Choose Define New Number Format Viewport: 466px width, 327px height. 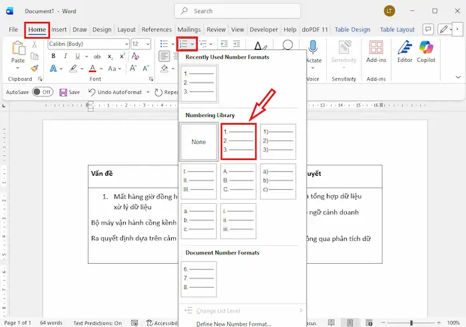[x=233, y=324]
